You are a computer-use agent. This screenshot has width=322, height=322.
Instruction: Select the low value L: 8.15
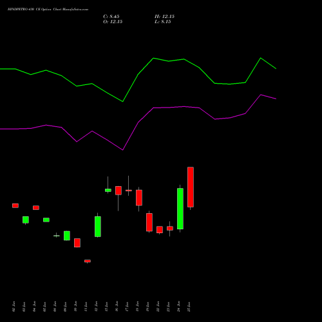(163, 22)
